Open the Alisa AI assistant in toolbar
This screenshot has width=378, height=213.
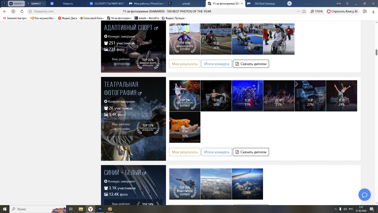click(x=342, y=11)
